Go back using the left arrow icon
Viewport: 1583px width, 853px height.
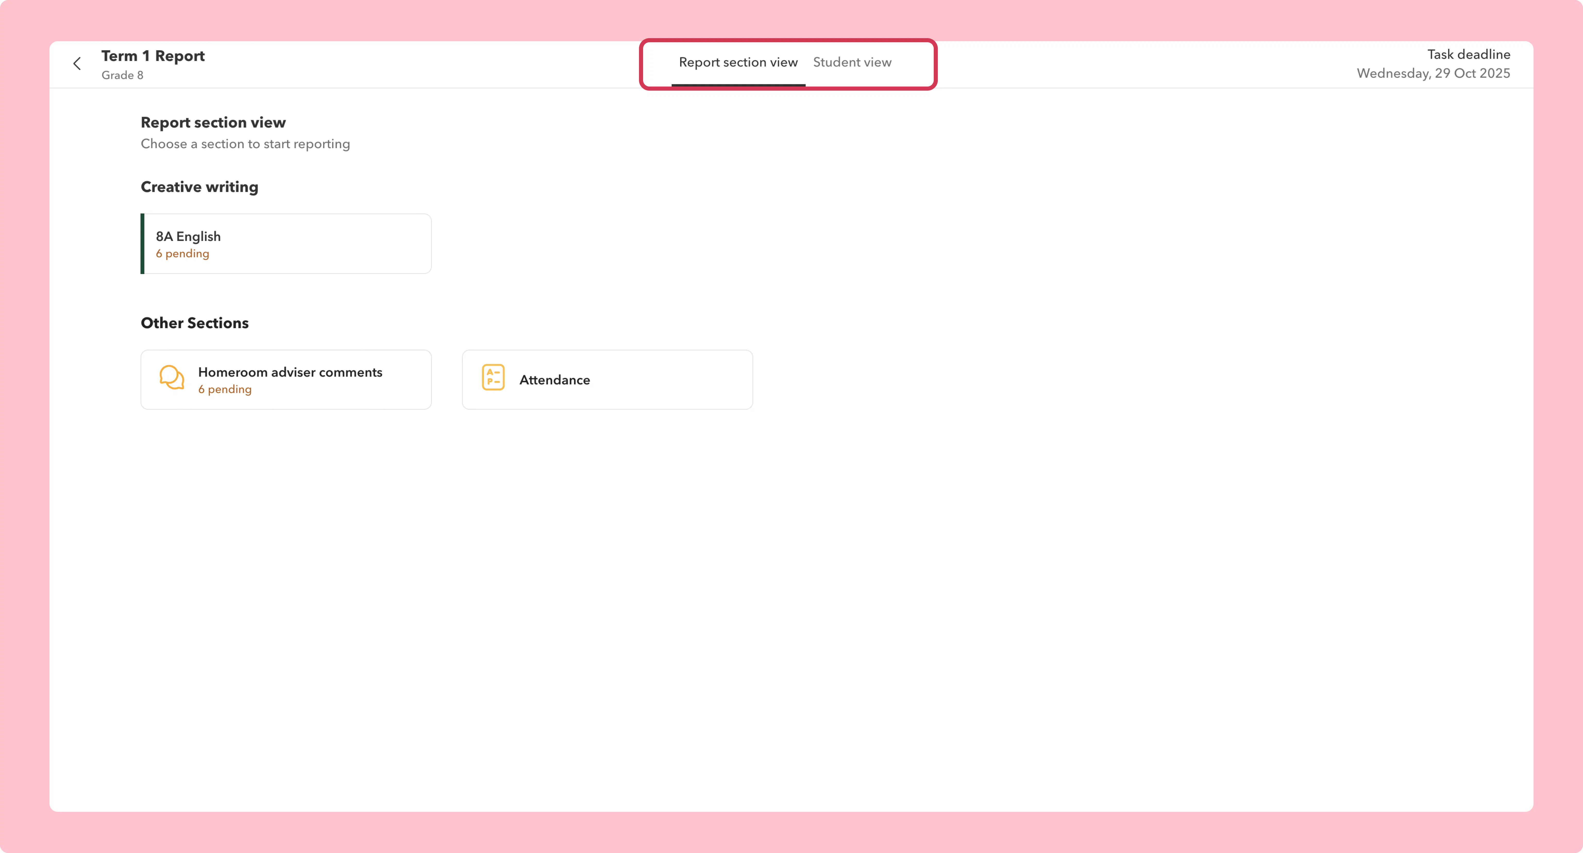pos(77,64)
